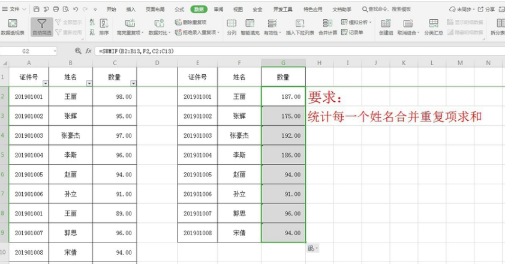Click the Highlight Duplicates (高亮重复项) icon
The image size is (505, 264).
[x=130, y=23]
